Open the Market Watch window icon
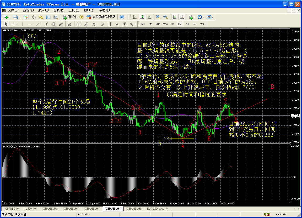This screenshot has width=302, height=218. pyautogui.click(x=26, y=17)
